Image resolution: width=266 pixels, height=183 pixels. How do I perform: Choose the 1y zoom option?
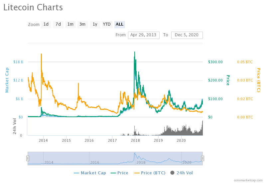tap(95, 24)
